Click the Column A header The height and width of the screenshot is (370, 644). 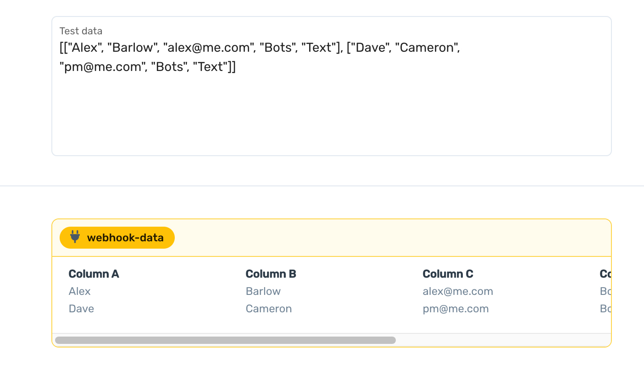tap(94, 273)
